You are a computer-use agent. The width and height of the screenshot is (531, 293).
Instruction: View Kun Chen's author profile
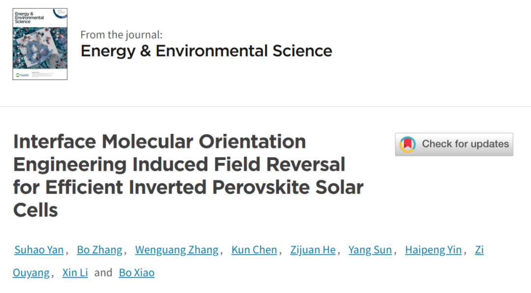pyautogui.click(x=254, y=250)
